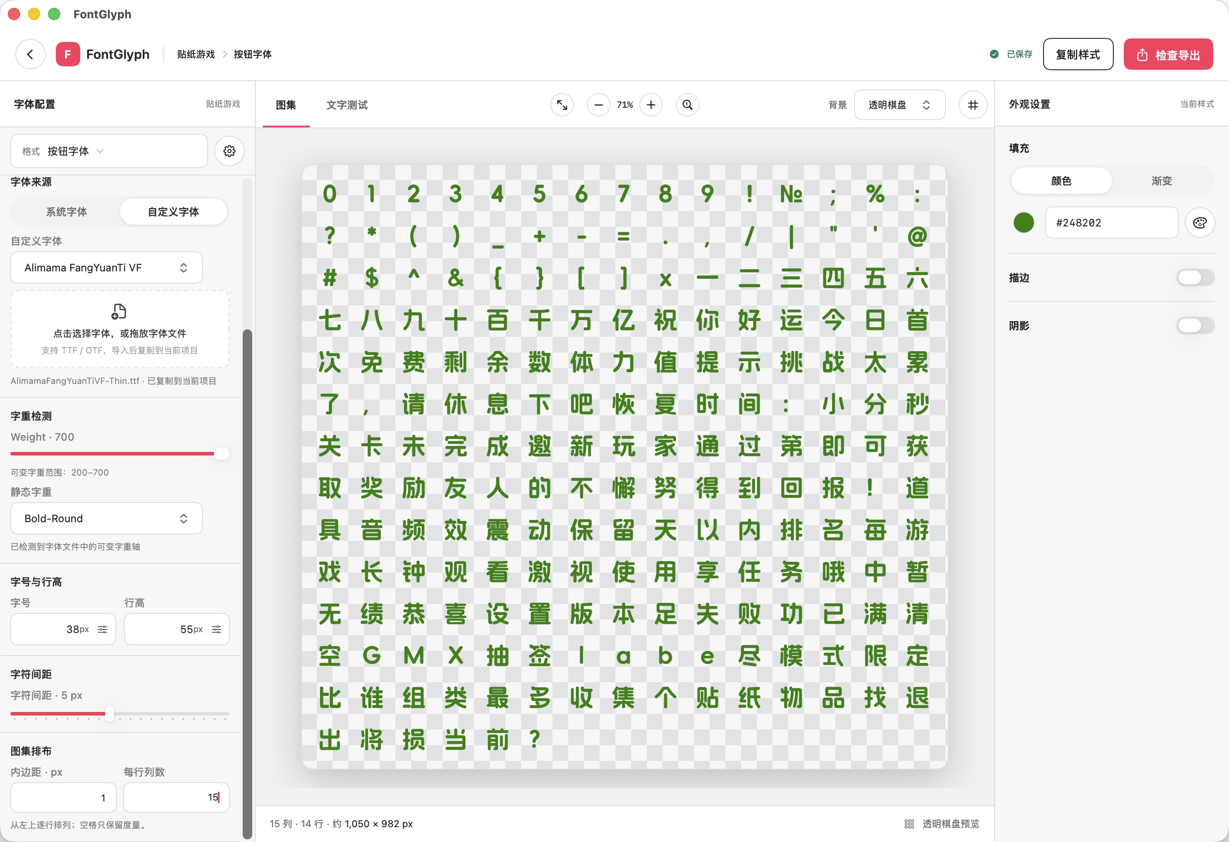Screen dimensions: 1229x842
Task: Click the № glyph in the atlas
Action: tap(791, 194)
